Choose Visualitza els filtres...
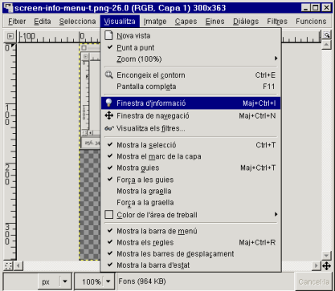 pyautogui.click(x=190, y=128)
